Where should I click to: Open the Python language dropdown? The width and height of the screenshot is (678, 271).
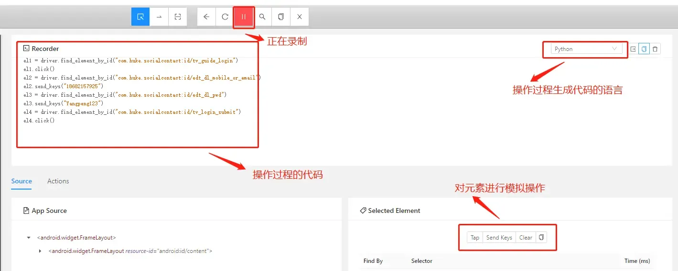point(586,49)
